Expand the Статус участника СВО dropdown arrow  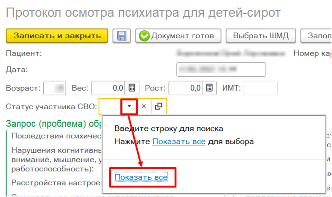tap(129, 106)
